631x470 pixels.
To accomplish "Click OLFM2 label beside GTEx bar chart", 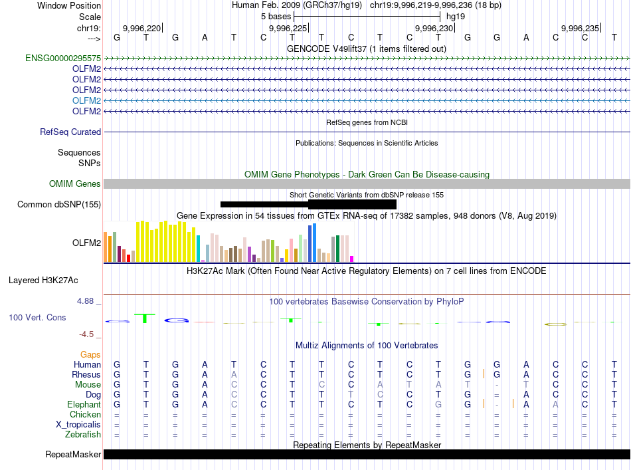I will [x=86, y=243].
